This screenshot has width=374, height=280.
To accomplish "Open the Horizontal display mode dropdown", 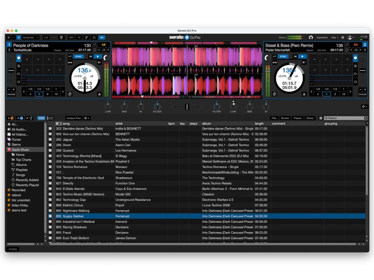I will coord(31,38).
